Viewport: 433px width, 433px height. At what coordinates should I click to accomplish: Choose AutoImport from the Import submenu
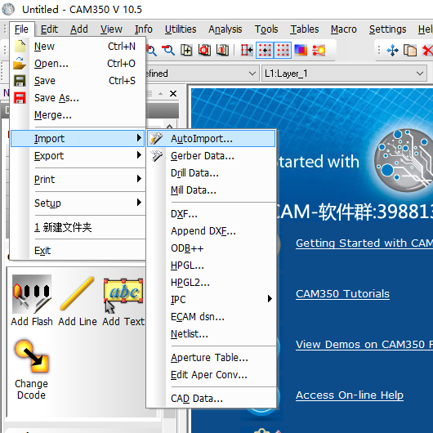tap(212, 139)
